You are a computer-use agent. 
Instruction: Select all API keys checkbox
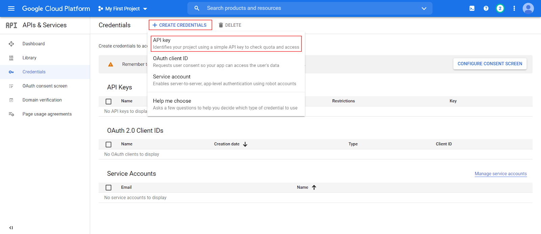coord(109,101)
